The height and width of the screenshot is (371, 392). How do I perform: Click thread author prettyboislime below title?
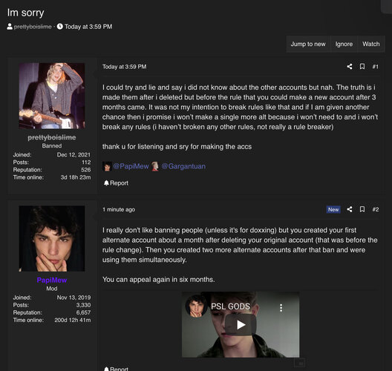[33, 27]
